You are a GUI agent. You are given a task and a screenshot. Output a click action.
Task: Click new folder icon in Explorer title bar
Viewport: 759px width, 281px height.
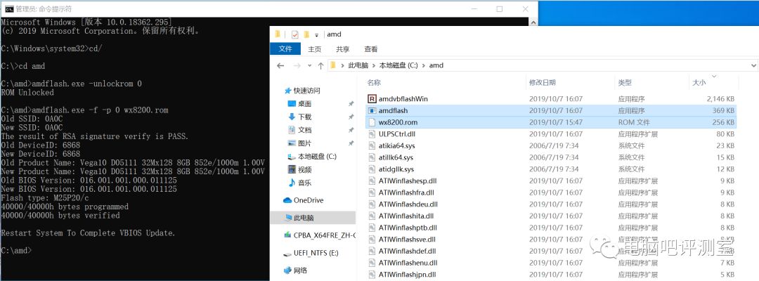(x=306, y=34)
